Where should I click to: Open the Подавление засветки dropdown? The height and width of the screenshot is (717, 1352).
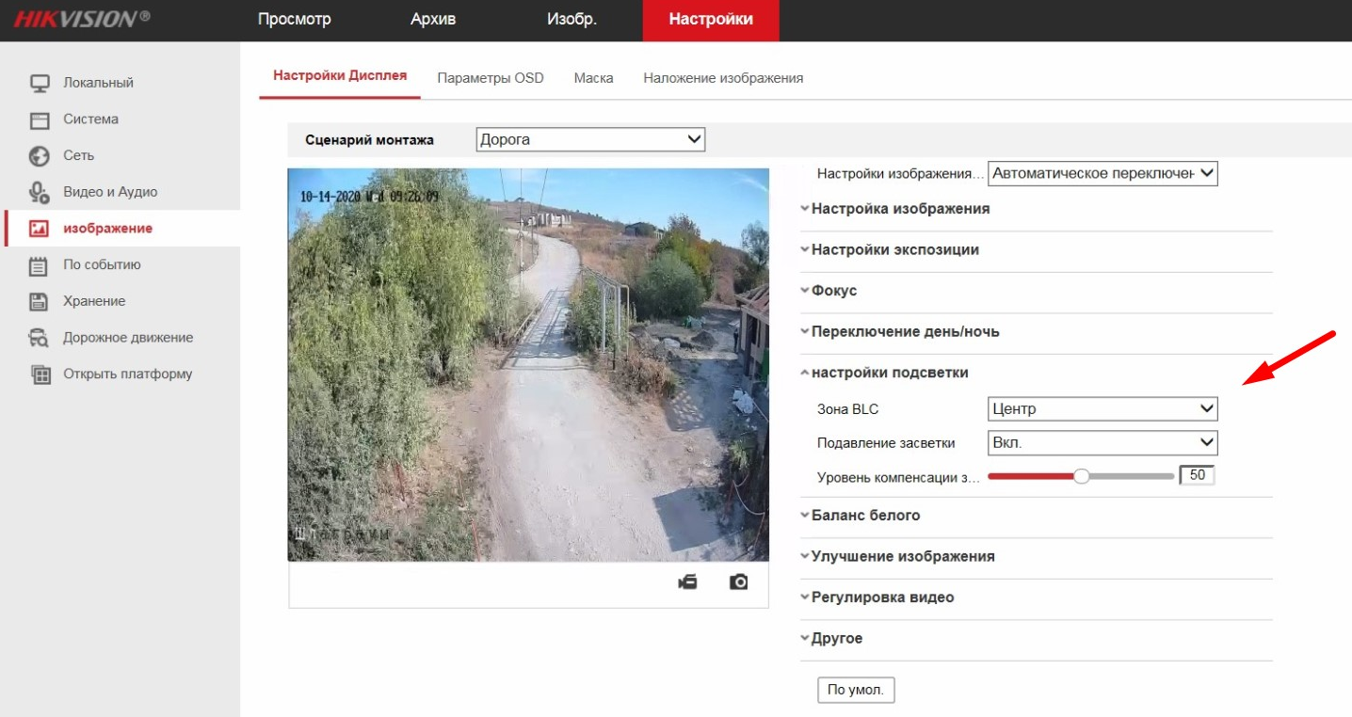1102,443
